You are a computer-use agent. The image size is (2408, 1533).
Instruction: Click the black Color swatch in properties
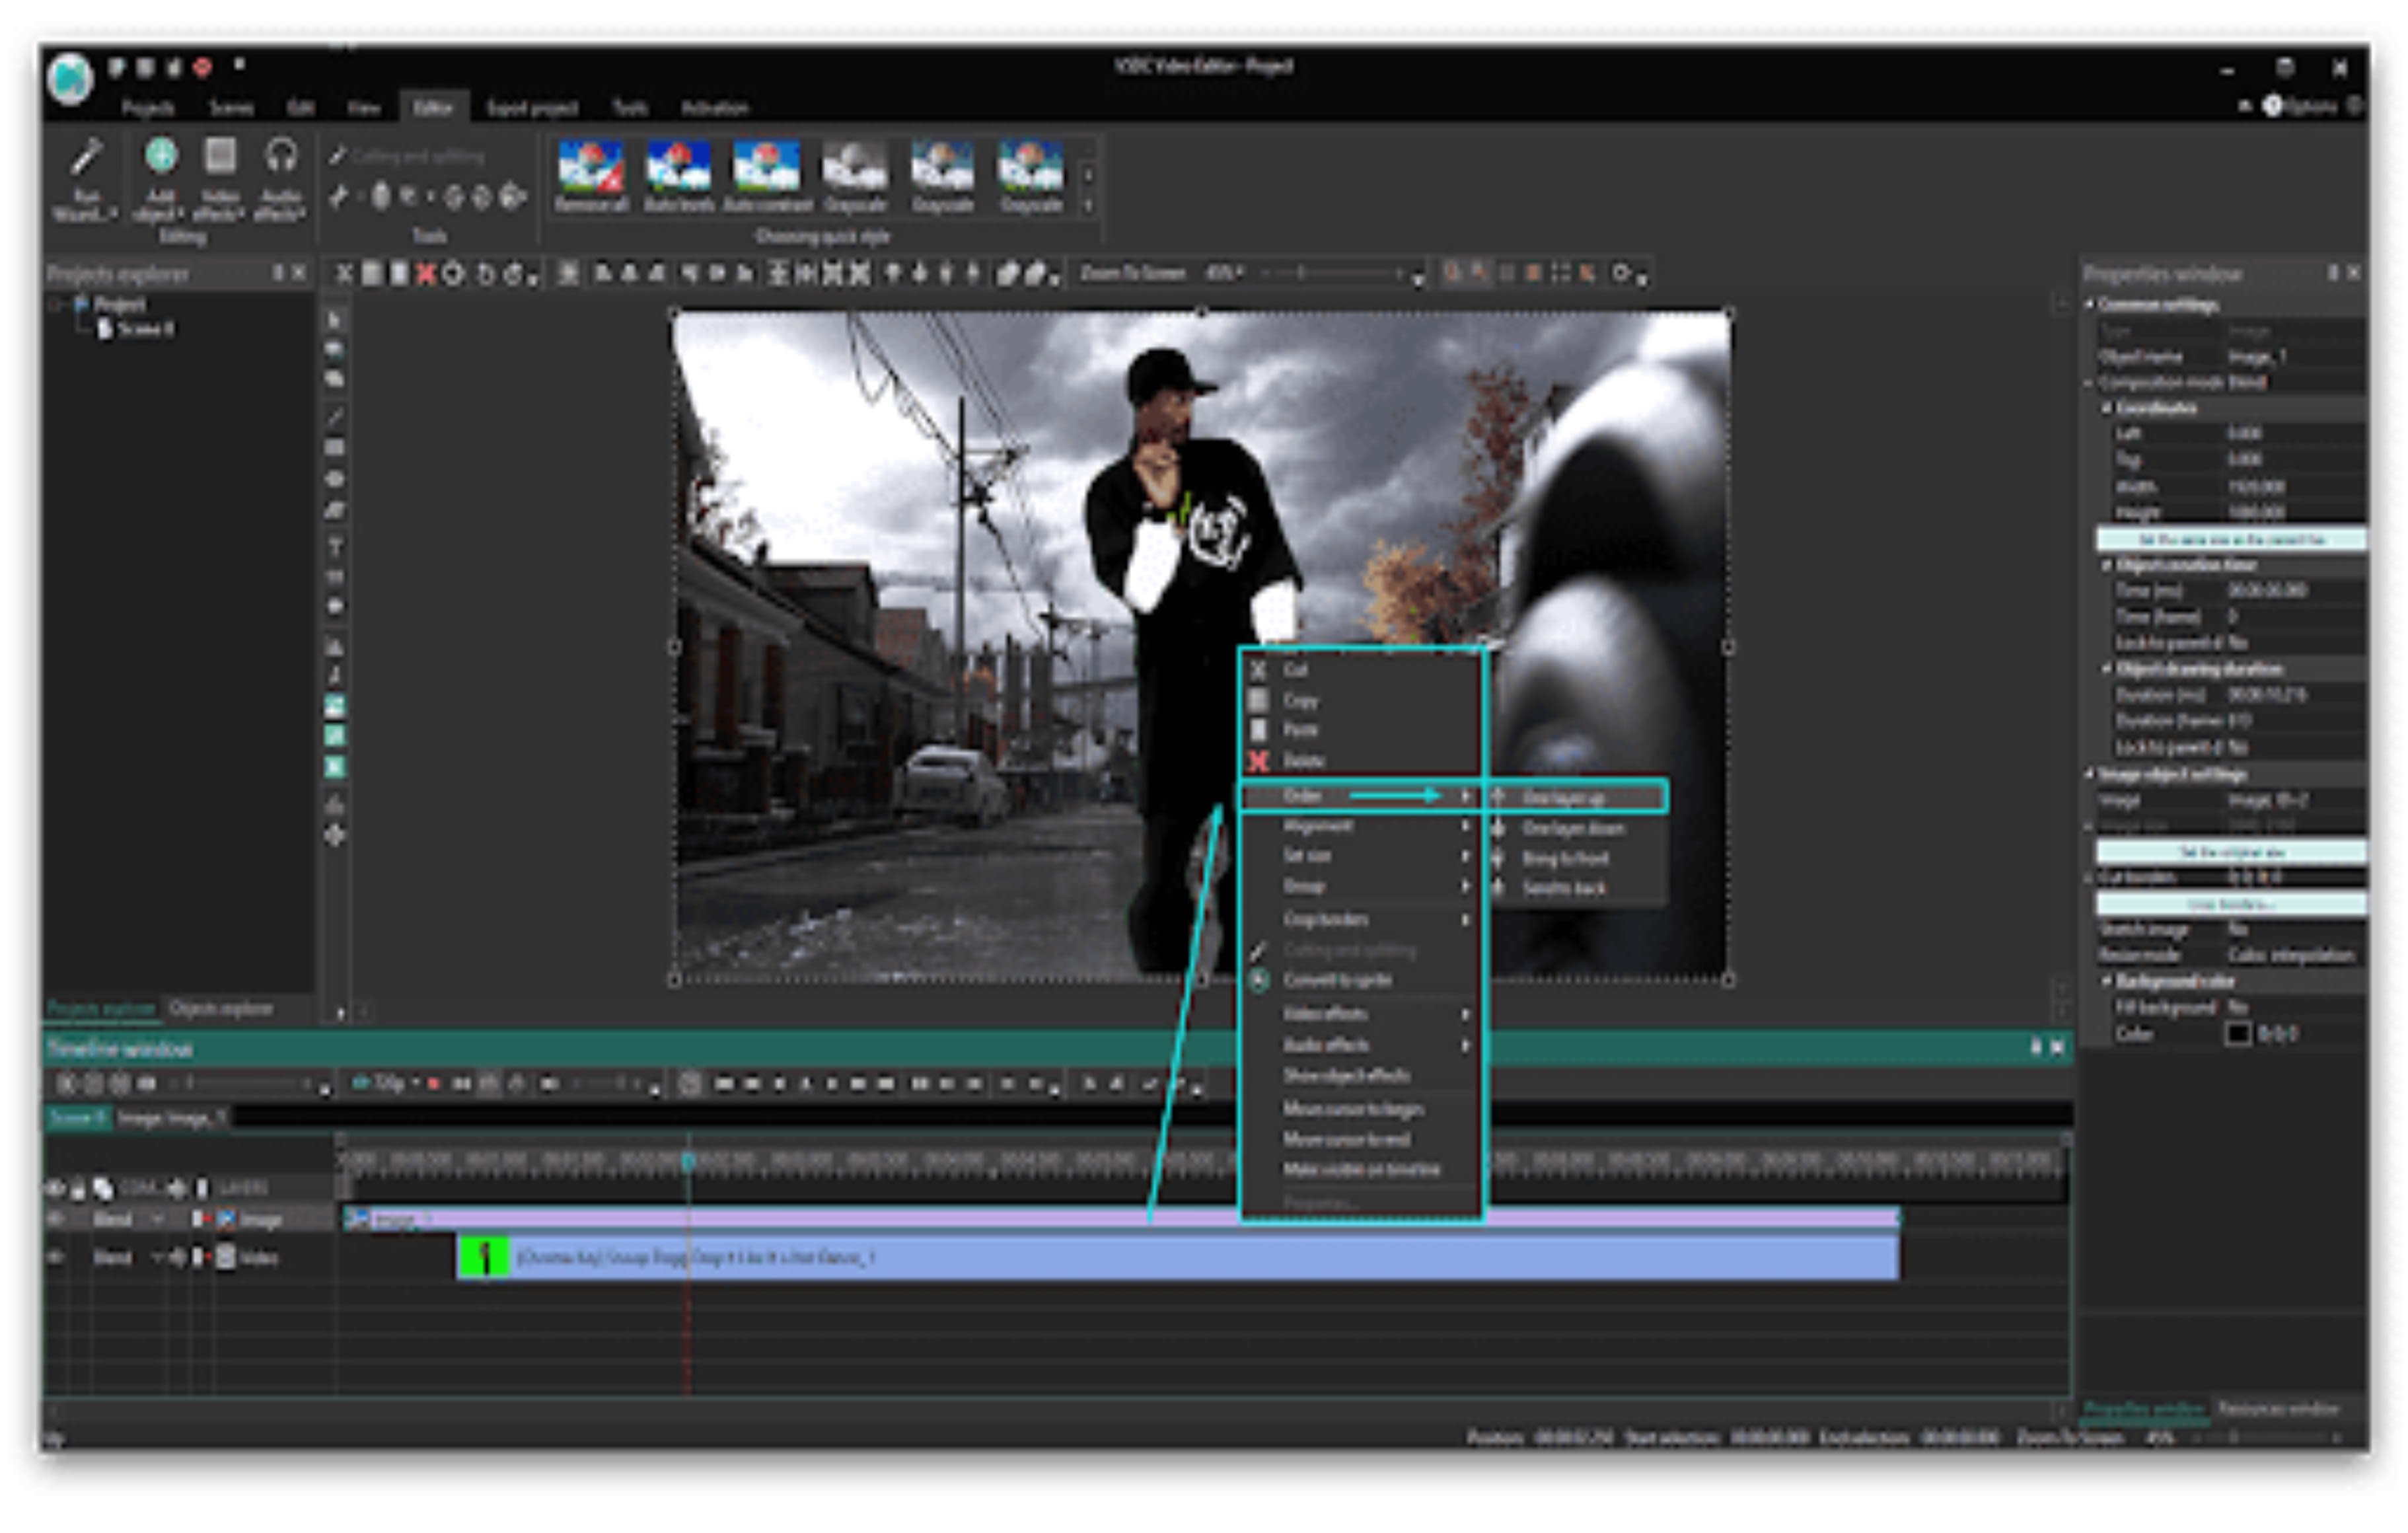tap(2238, 1034)
